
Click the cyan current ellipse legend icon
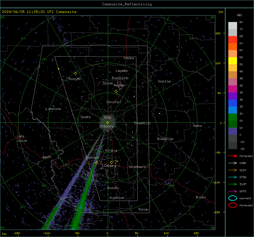coord(233,198)
